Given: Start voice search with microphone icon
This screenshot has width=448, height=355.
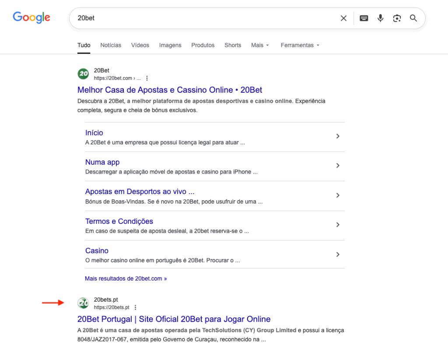Looking at the screenshot, I should click(x=380, y=18).
